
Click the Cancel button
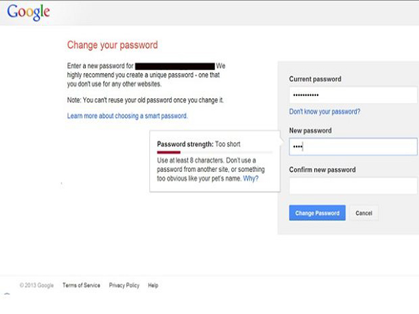364,213
